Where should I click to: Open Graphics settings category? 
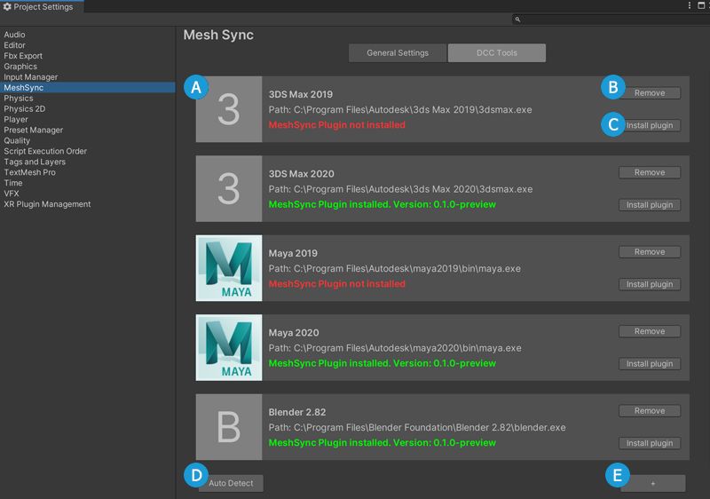(87, 67)
